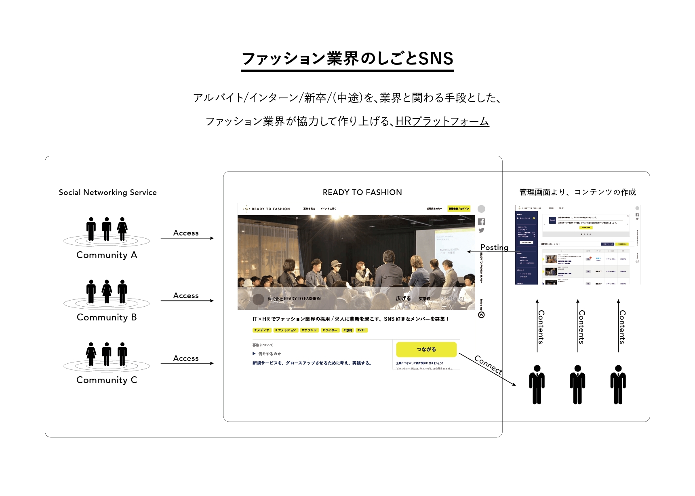Click the navy create button above admin table
Screen dimensions: 695x496
(608, 244)
